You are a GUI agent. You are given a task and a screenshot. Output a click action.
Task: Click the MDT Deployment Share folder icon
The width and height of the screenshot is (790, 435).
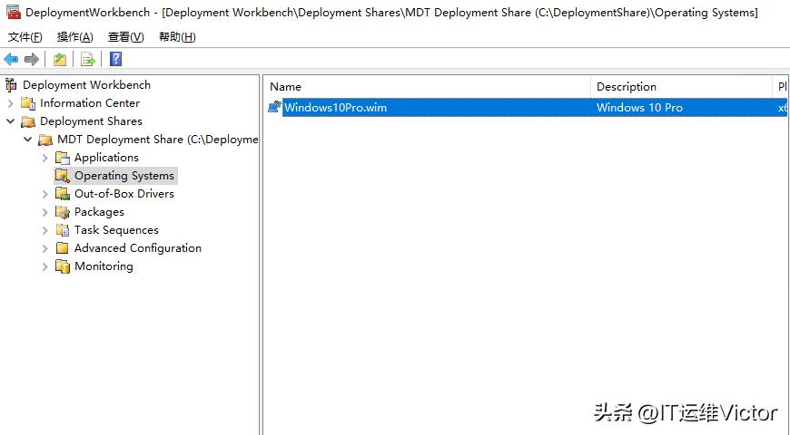tap(45, 140)
